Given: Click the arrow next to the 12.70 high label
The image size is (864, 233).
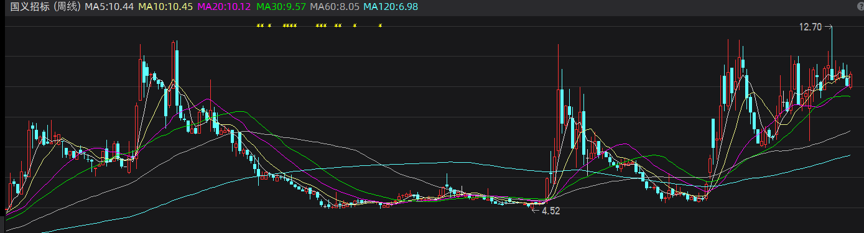Looking at the screenshot, I should [828, 27].
